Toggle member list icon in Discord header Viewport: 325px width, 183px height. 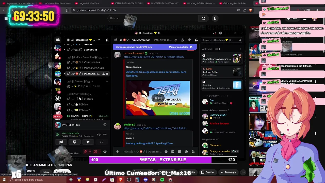(x=196, y=40)
